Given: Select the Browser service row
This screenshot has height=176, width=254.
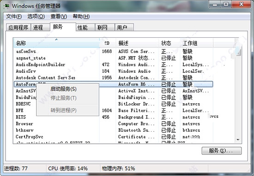Looking at the screenshot, I should pyautogui.click(x=113, y=123).
